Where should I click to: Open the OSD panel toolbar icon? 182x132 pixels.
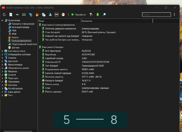(x=57, y=15)
